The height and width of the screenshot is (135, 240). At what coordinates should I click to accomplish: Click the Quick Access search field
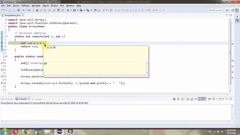click(x=215, y=10)
